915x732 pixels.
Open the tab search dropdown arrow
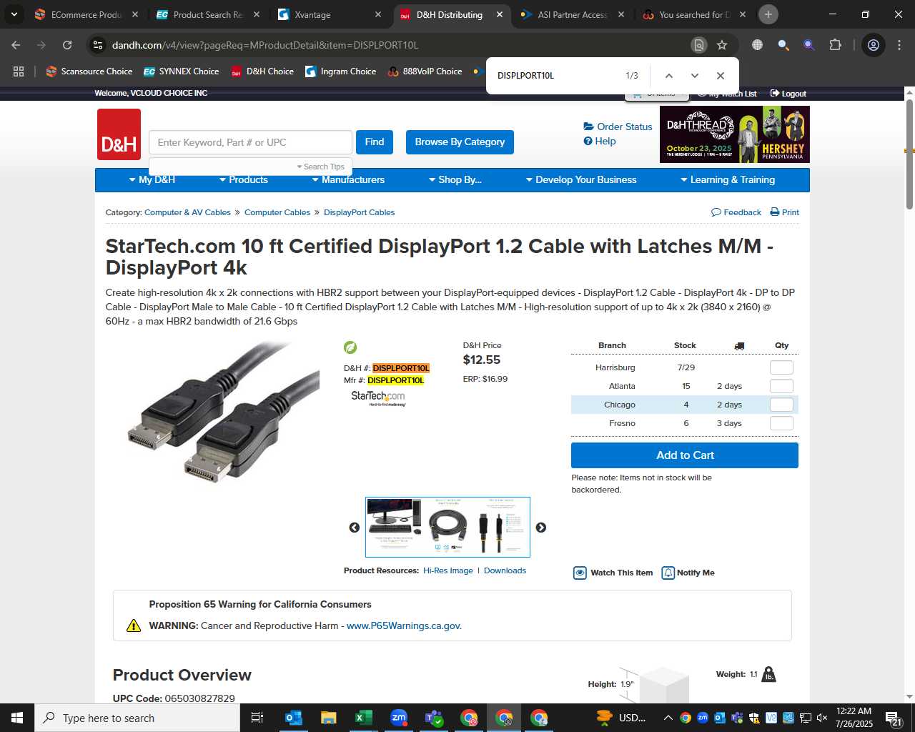(x=14, y=14)
